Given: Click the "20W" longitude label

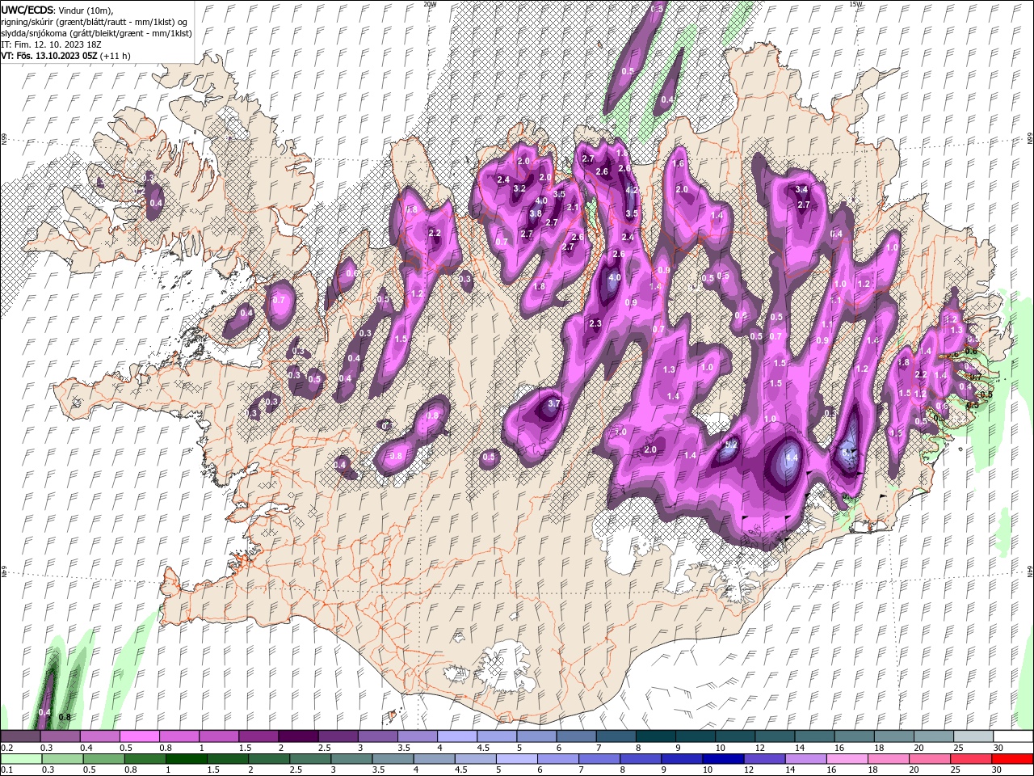Looking at the screenshot, I should [x=430, y=4].
